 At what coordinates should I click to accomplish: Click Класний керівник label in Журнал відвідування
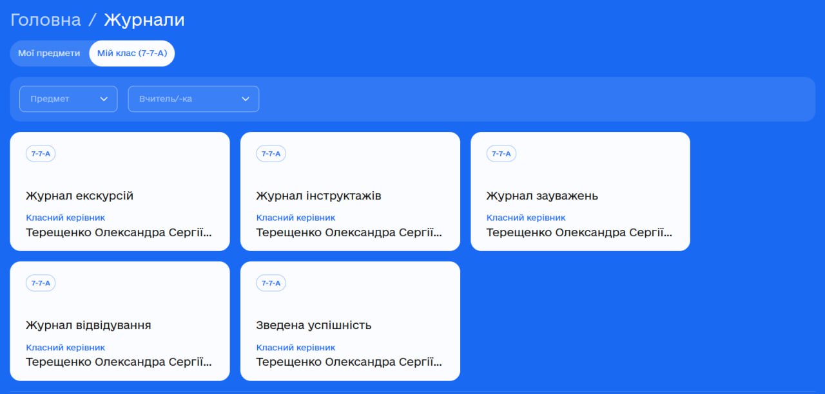65,347
